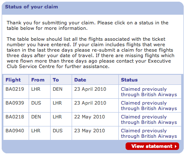Open claim status link for flight BA0219

149,92
